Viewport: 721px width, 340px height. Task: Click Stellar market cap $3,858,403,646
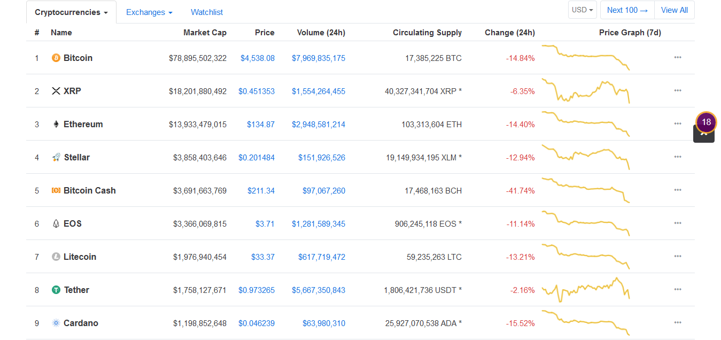click(x=200, y=157)
